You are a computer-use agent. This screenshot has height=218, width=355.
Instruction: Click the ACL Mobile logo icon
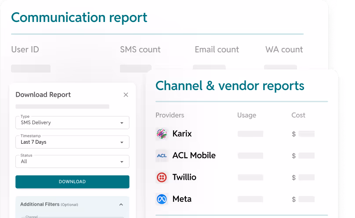tap(162, 156)
